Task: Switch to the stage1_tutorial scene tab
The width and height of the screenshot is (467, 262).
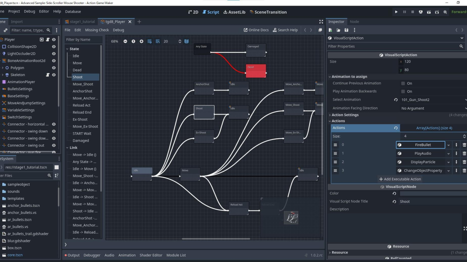Action: coord(79,22)
